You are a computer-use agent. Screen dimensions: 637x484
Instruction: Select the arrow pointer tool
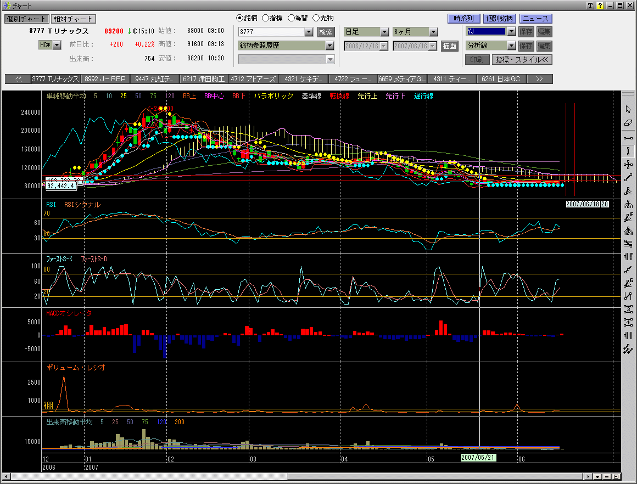coord(629,109)
